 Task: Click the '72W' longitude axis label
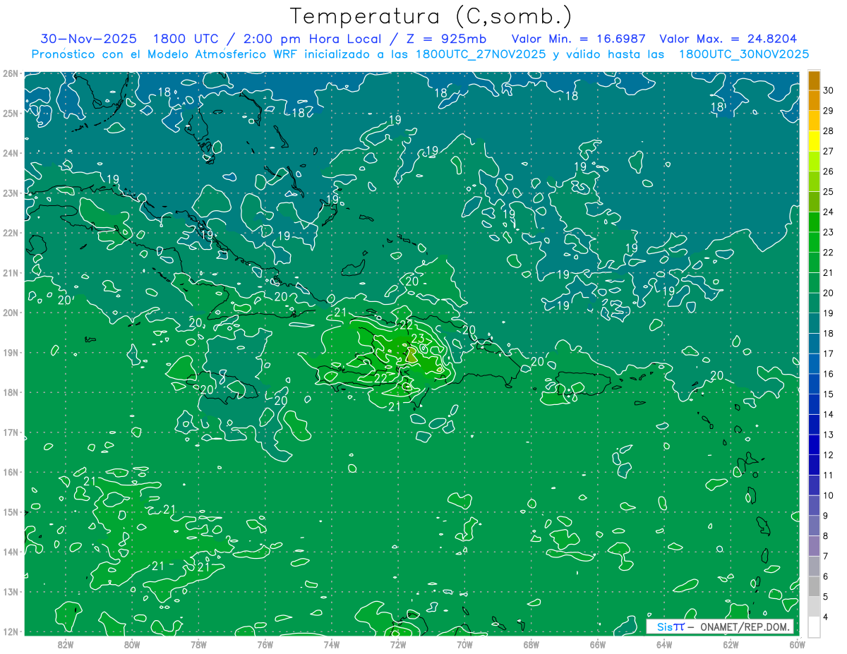[x=398, y=643]
